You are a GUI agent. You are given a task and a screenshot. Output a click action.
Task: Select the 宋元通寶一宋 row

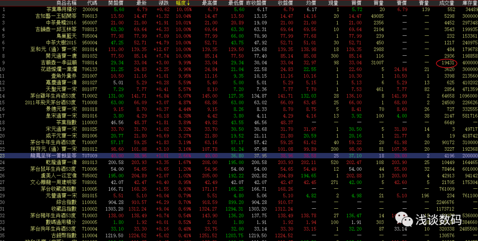pos(239,129)
